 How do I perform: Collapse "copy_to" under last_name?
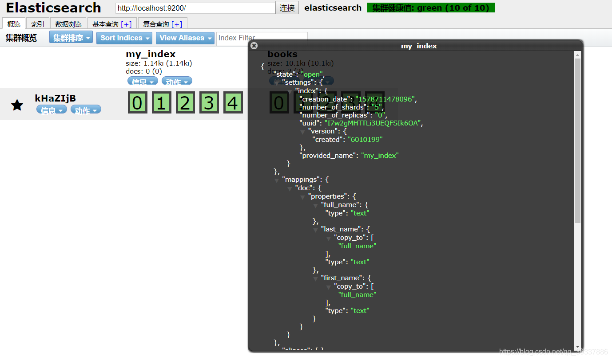click(329, 238)
